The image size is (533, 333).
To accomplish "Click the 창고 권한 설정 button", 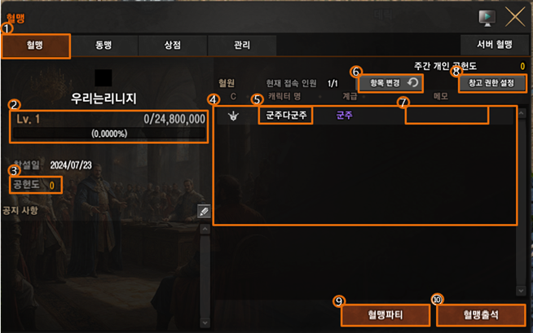I will coord(491,83).
